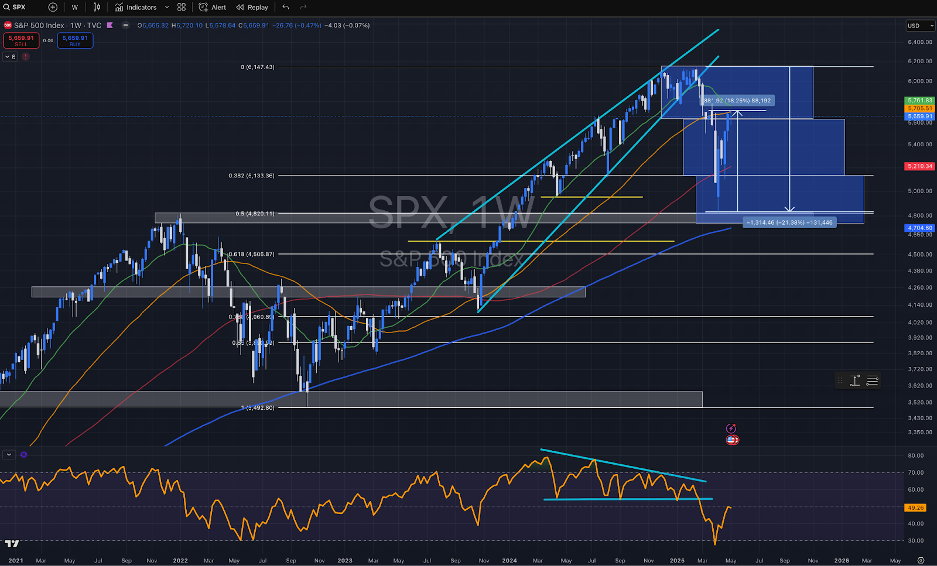Create a new Alert

coord(213,7)
